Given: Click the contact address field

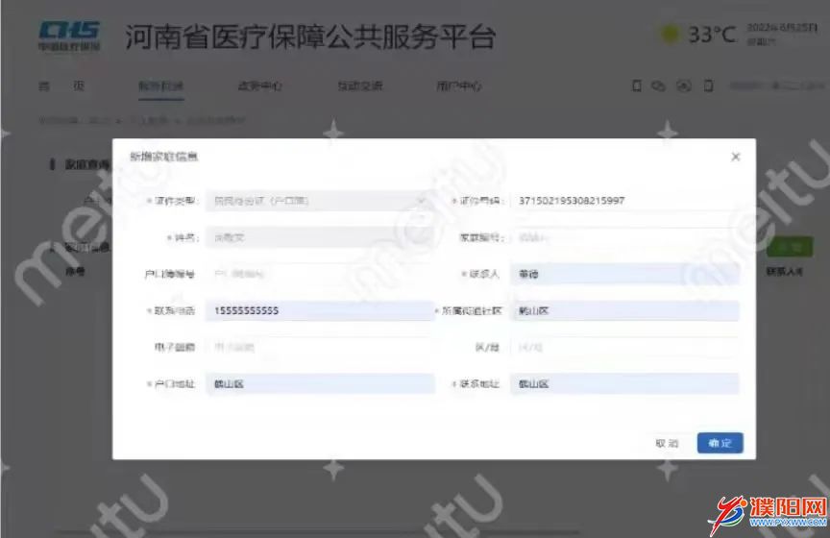Looking at the screenshot, I should (x=624, y=384).
